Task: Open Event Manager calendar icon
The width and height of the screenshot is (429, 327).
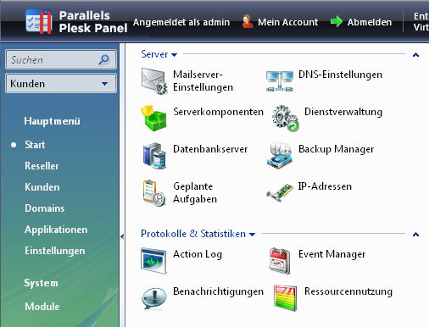Action: [280, 261]
